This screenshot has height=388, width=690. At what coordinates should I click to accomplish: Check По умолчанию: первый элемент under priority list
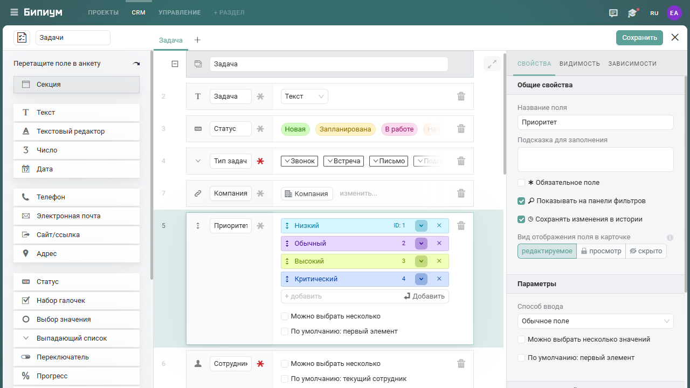click(285, 331)
